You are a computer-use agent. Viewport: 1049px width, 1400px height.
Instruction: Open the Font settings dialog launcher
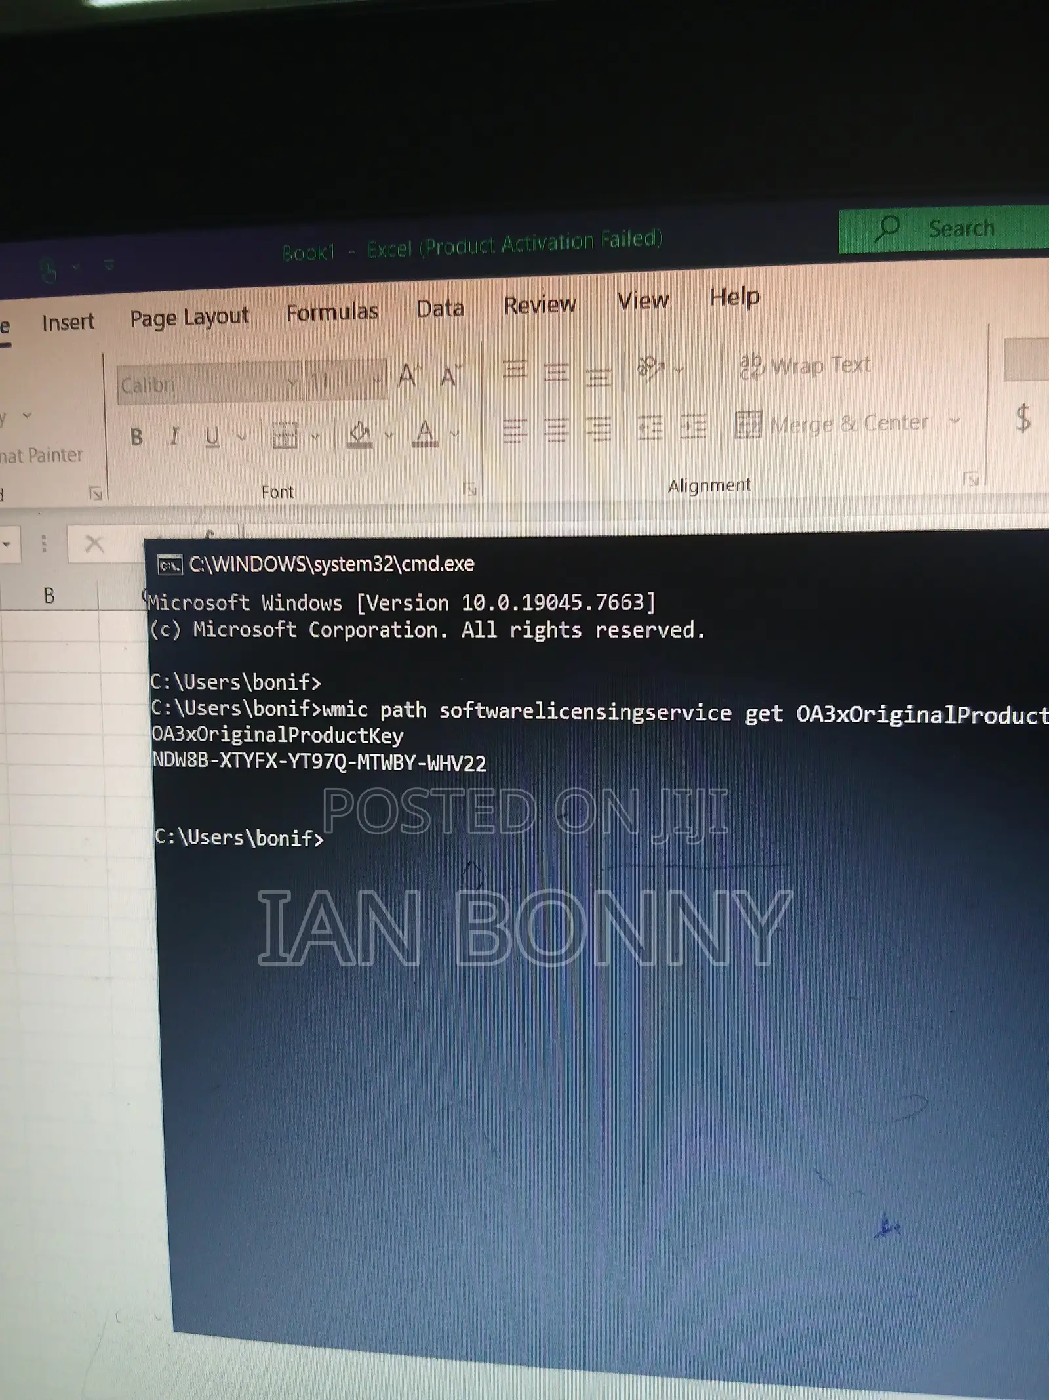[469, 489]
